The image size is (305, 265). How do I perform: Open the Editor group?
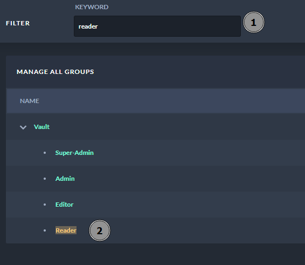click(x=64, y=205)
